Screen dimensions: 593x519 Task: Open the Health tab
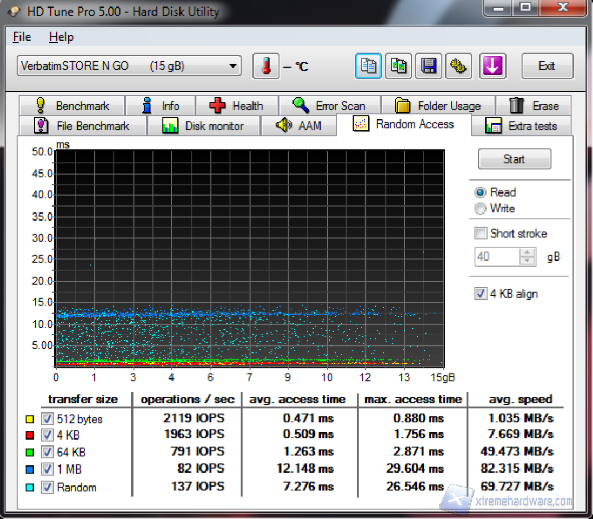point(237,106)
